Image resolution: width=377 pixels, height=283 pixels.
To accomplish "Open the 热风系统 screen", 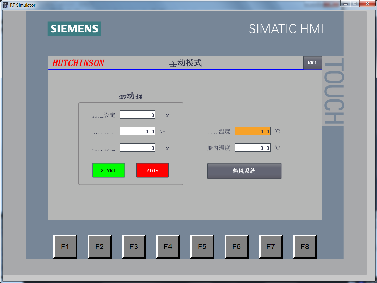I will pyautogui.click(x=244, y=171).
